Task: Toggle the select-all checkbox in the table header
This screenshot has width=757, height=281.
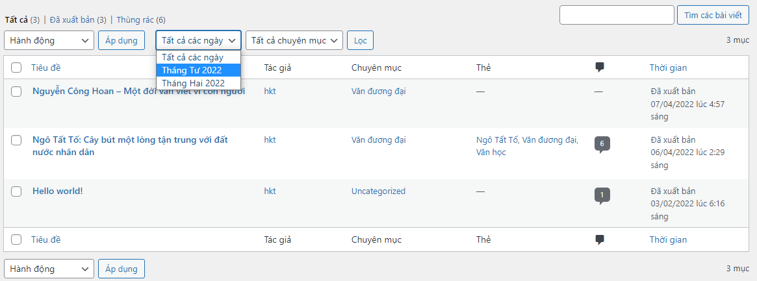Action: (17, 67)
